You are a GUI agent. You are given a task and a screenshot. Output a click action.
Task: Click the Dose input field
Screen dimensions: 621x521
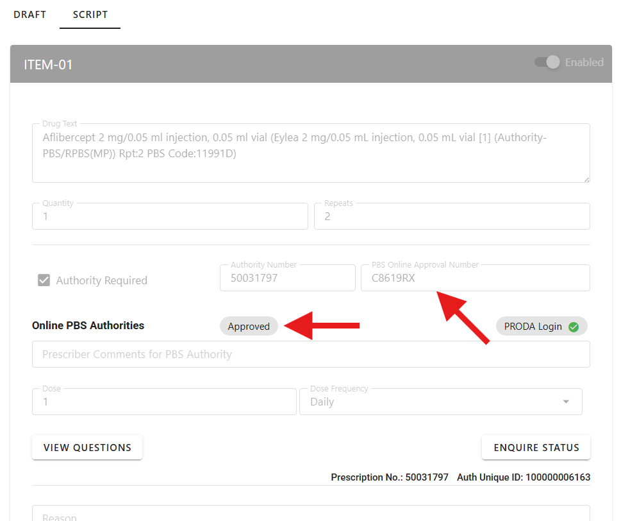pyautogui.click(x=163, y=402)
